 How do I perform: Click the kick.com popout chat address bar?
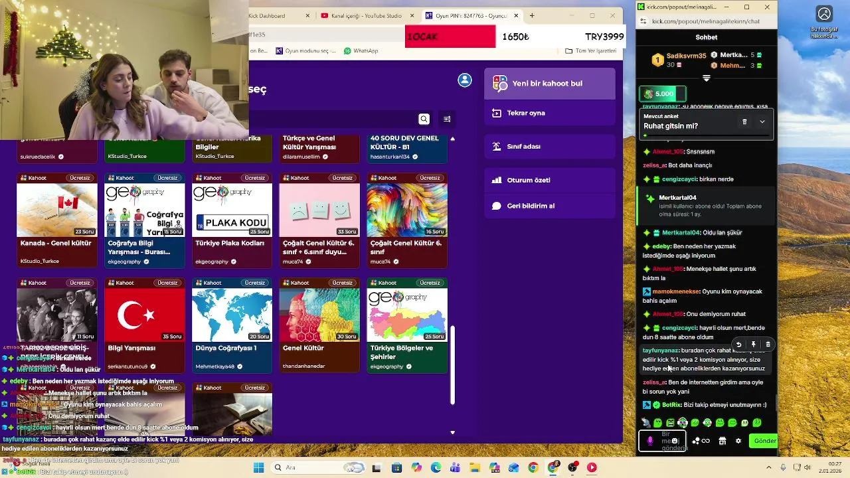pos(706,21)
